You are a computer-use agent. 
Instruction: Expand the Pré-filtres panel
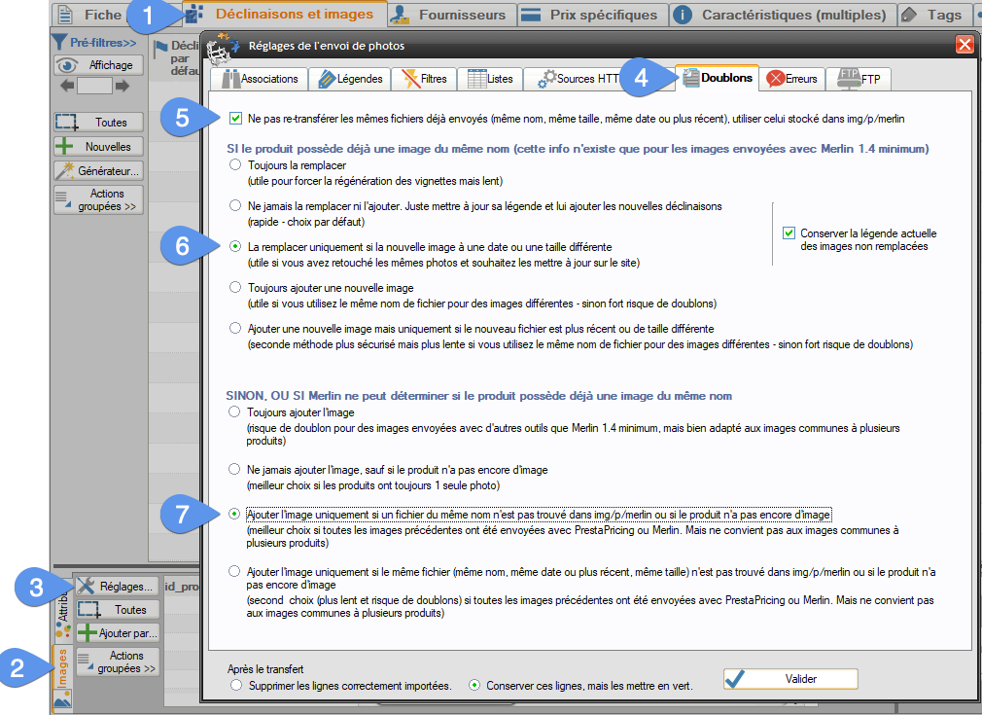pos(93,43)
